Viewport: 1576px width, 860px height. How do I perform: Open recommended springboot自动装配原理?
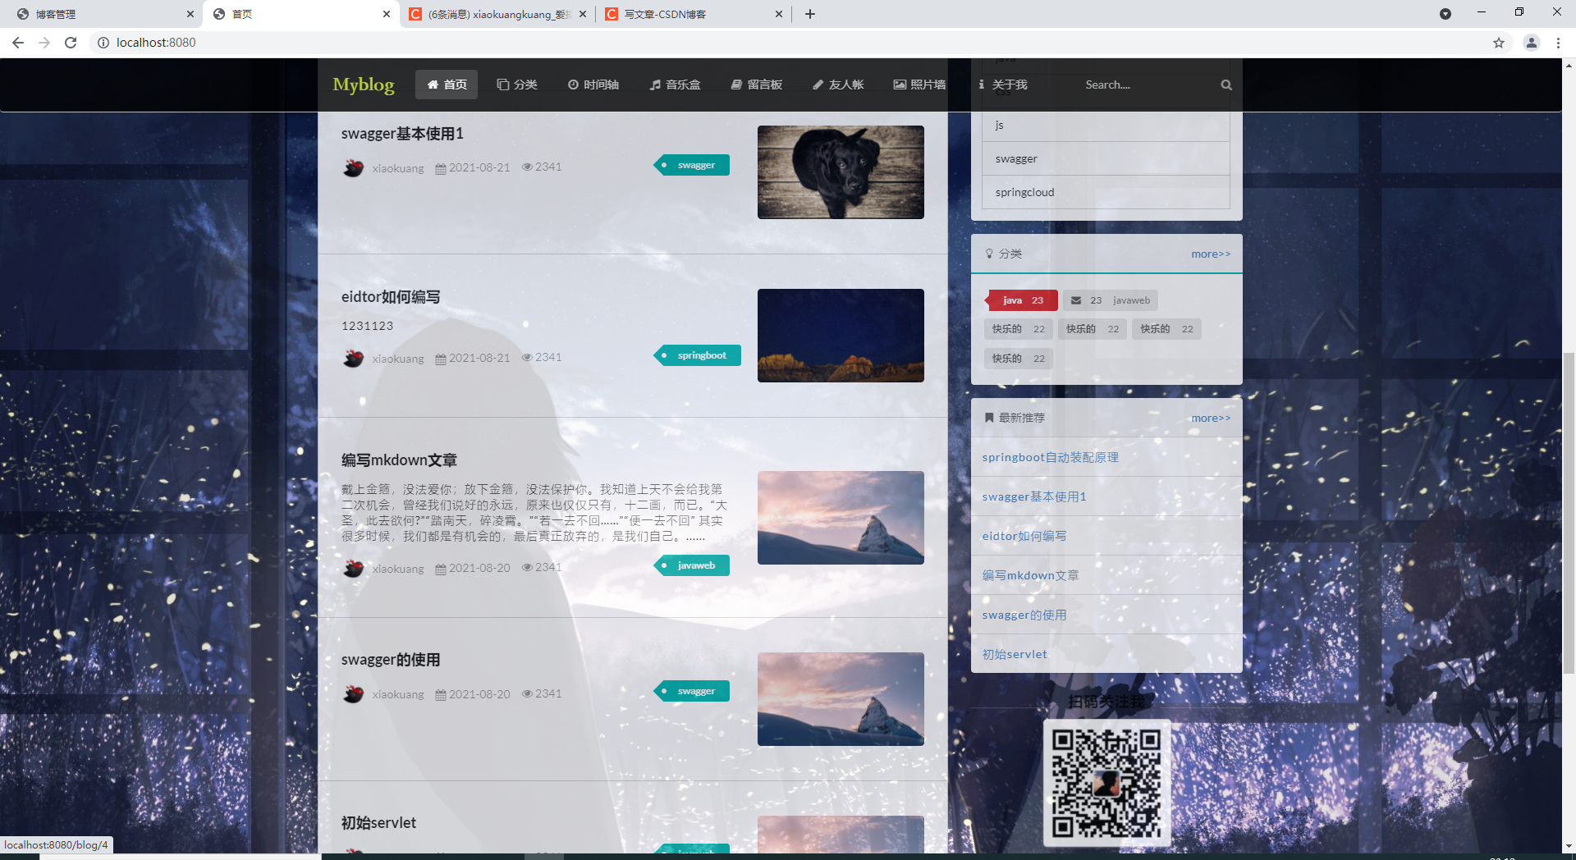point(1050,457)
